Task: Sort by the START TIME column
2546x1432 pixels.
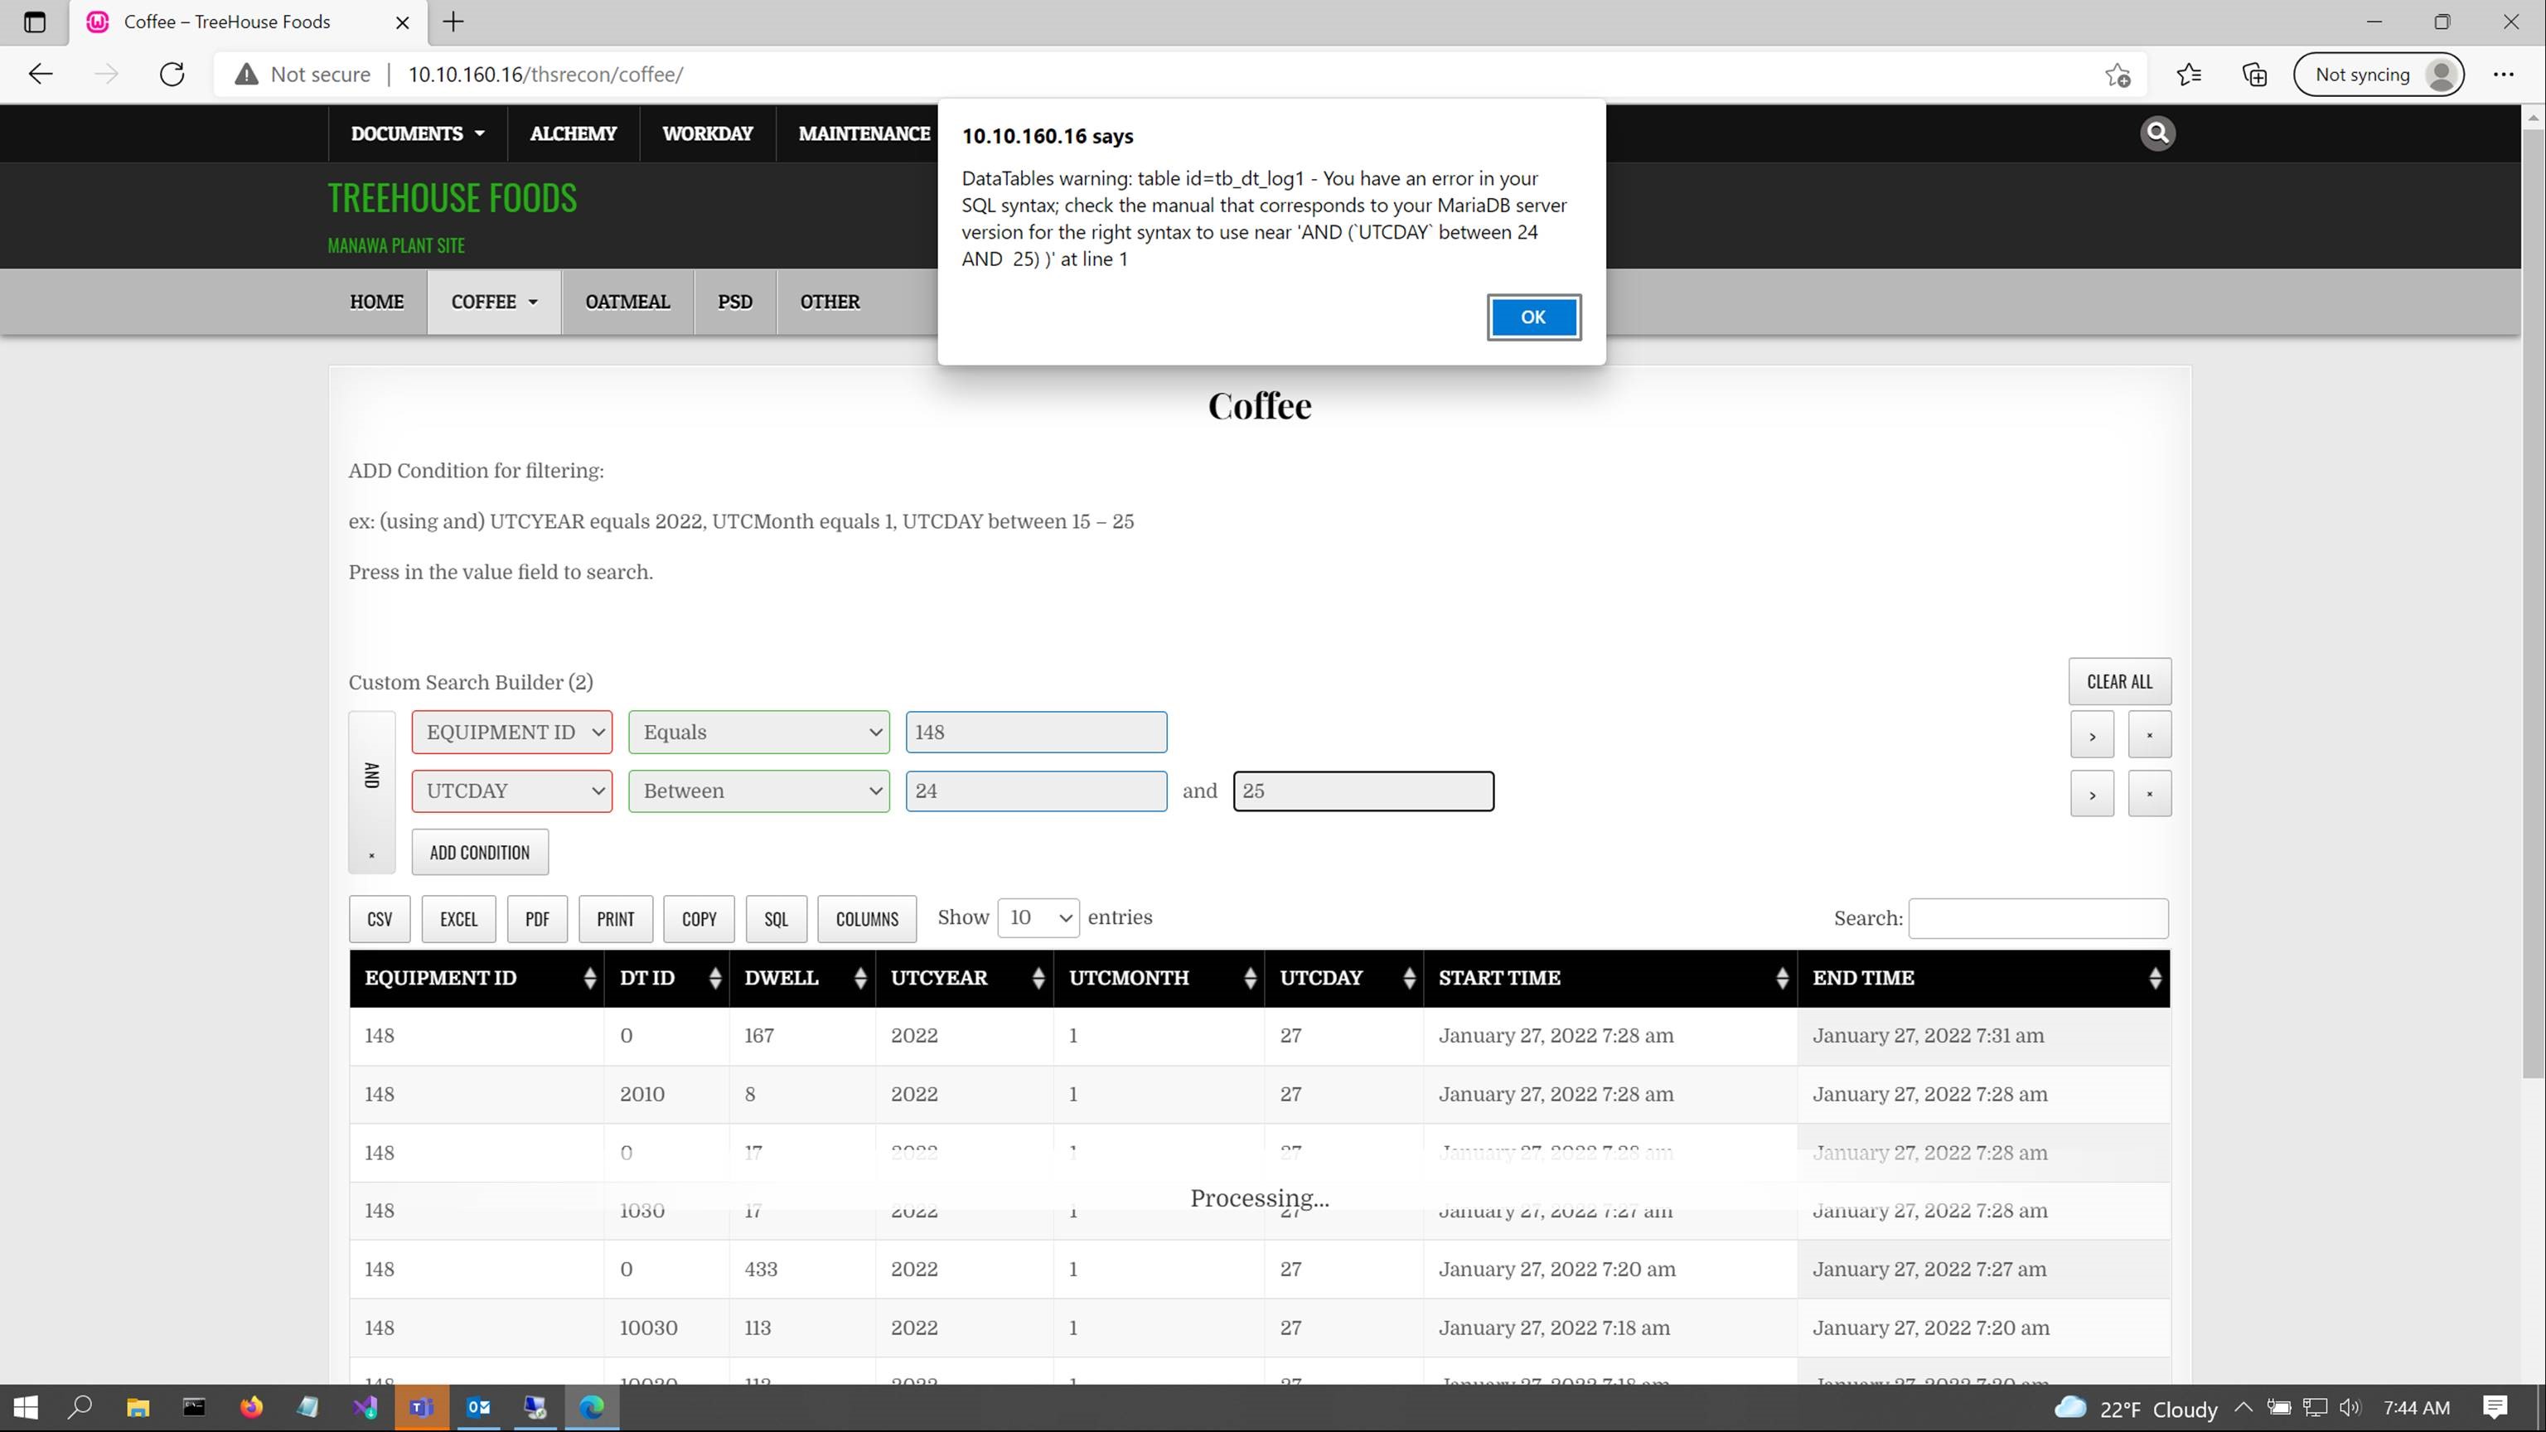Action: (x=1611, y=979)
